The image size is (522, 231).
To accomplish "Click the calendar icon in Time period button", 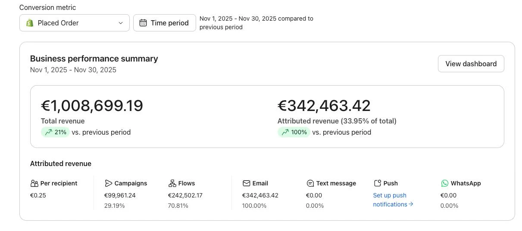I will [143, 23].
